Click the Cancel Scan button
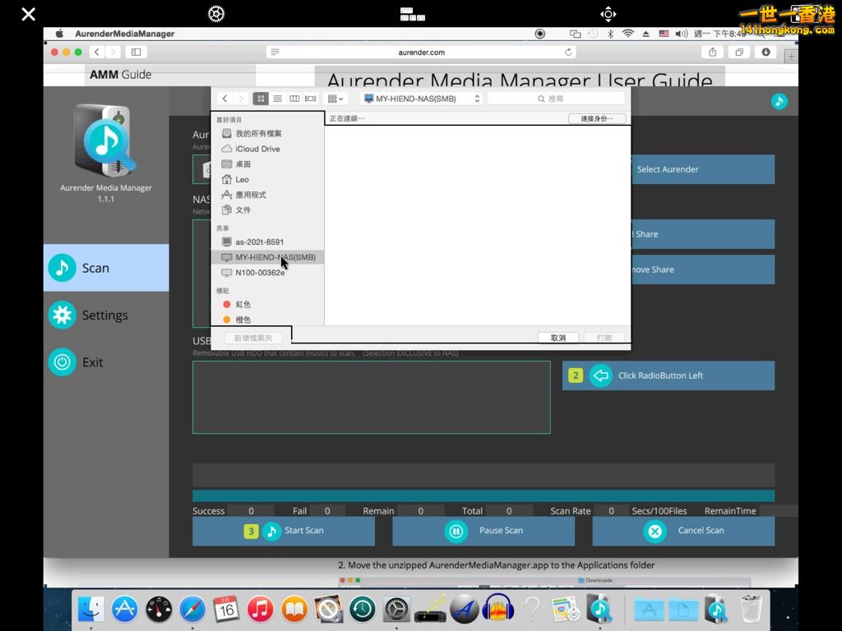Screen dimensions: 842x631 683,531
